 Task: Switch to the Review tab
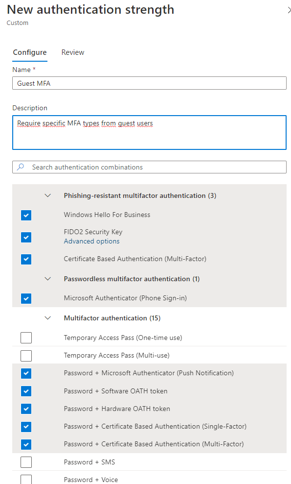click(x=73, y=52)
